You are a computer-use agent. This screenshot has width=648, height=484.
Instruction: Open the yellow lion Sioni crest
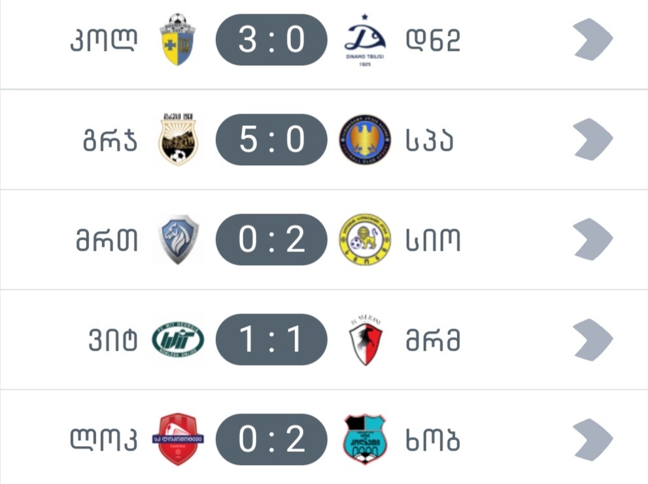pos(365,240)
